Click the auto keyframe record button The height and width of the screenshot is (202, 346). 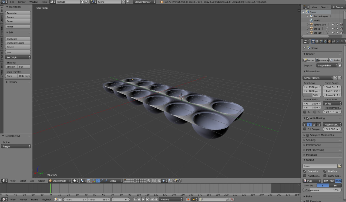(188, 200)
